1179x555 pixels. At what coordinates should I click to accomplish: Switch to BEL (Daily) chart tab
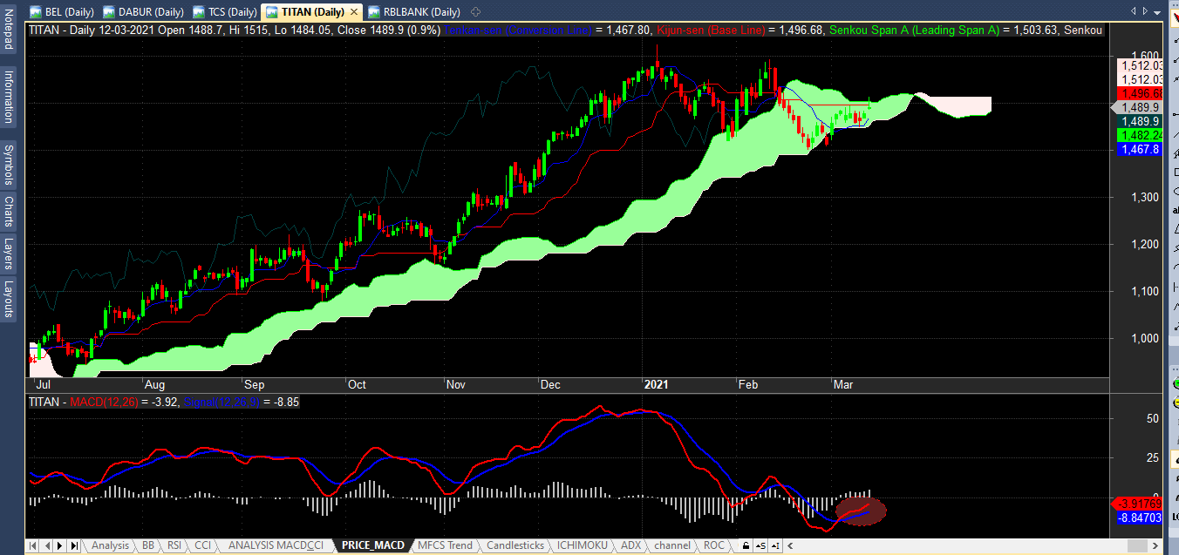pos(64,12)
